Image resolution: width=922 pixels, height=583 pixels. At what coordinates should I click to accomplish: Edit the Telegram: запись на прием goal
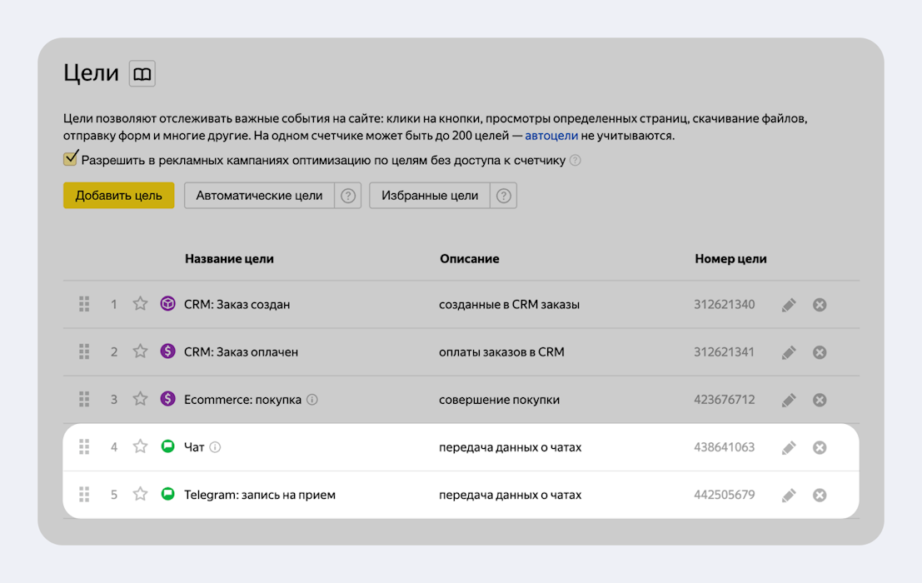[789, 496]
